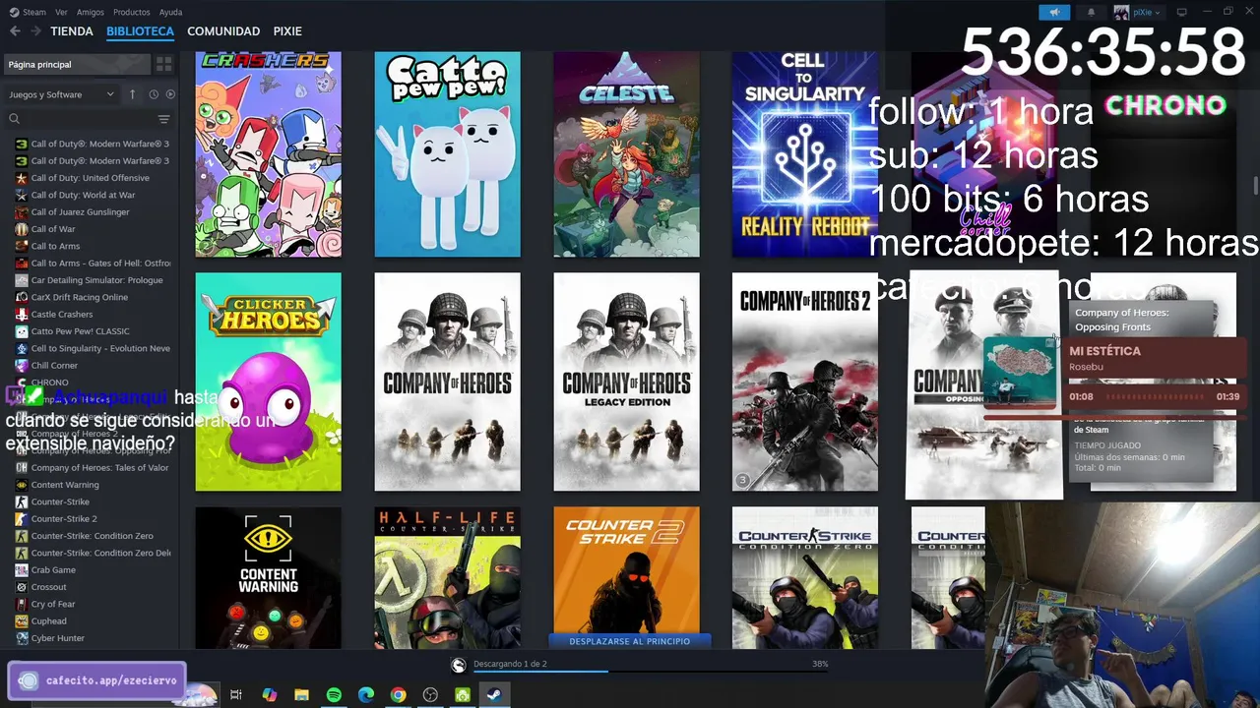Open the Clicker Heroes cover
This screenshot has height=708, width=1260.
tap(268, 382)
